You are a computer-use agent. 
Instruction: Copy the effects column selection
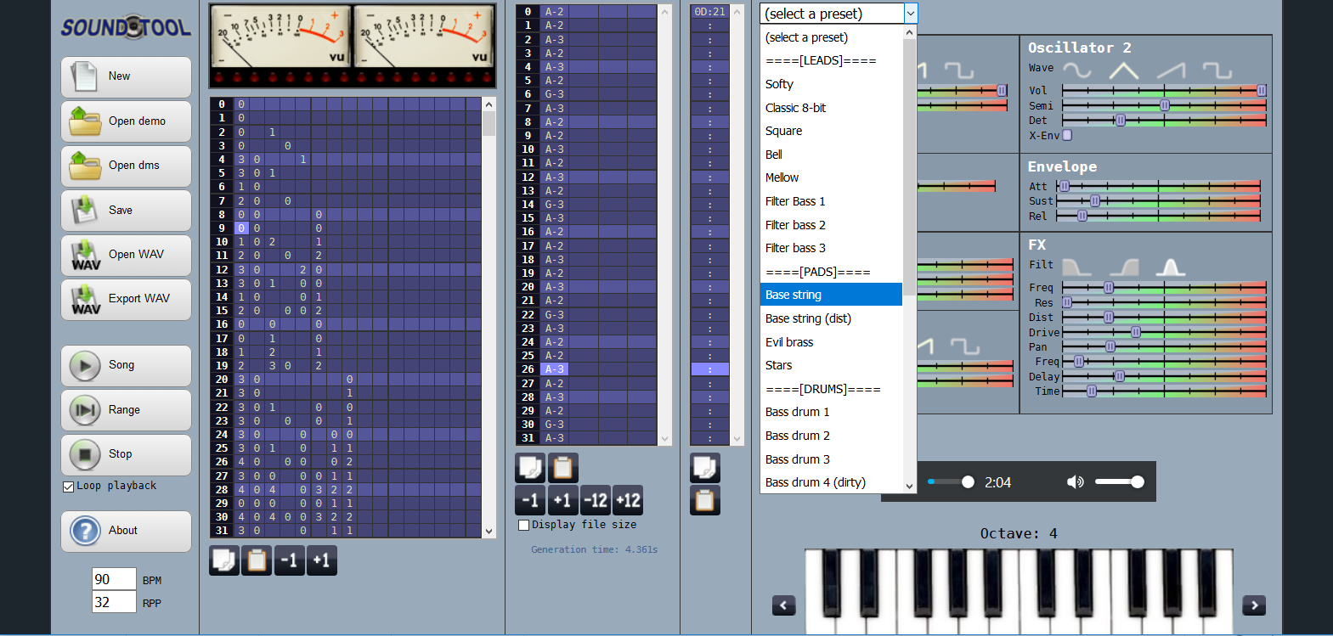click(x=705, y=468)
